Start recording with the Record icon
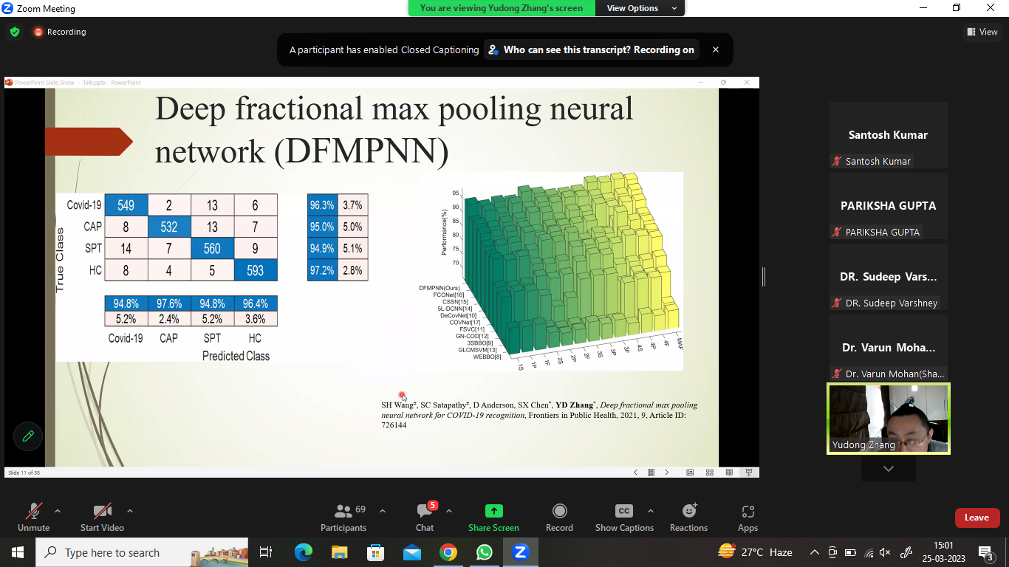Viewport: 1009px width, 567px height. point(559,512)
